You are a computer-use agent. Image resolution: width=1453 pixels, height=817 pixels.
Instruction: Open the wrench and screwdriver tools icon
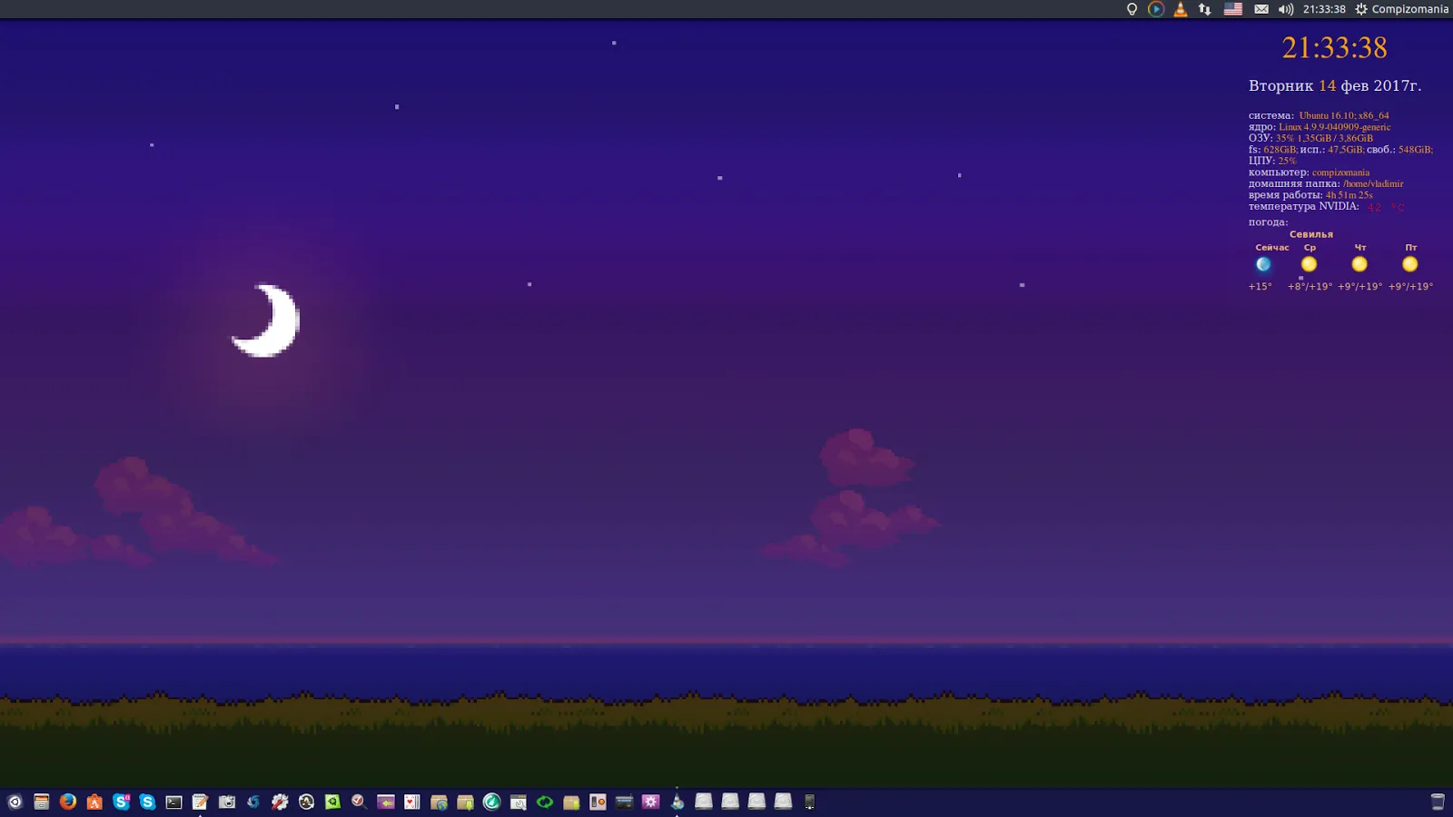click(280, 802)
